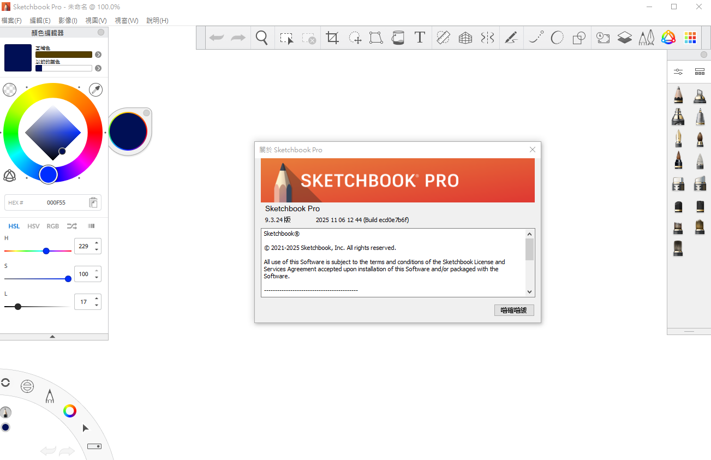Open brush properties sliders icon
711x460 pixels.
click(678, 71)
